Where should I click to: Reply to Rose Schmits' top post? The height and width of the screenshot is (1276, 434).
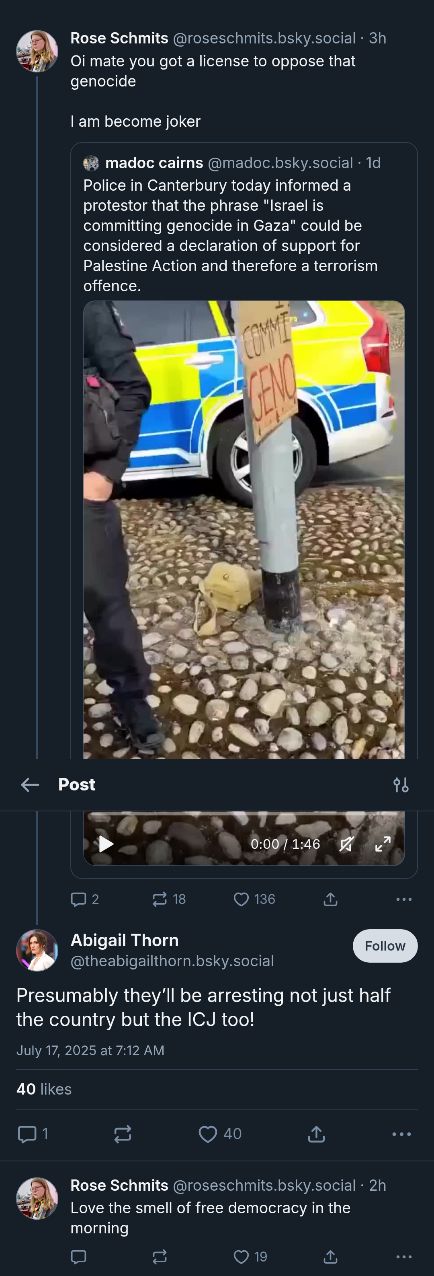coord(85,899)
